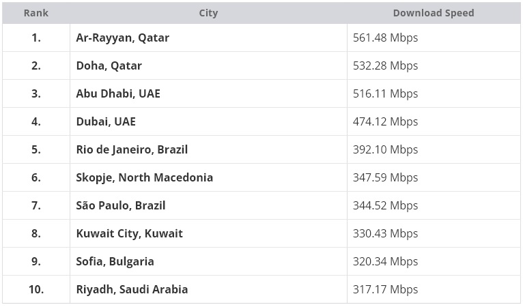
Task: Click the Abu Dhabi, UAE entry
Action: 118,93
